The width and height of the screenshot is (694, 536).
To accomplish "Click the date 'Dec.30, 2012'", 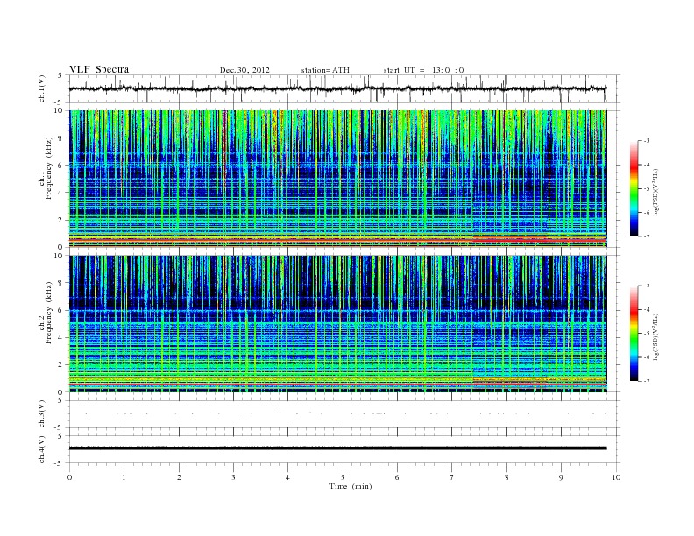I will [x=244, y=70].
